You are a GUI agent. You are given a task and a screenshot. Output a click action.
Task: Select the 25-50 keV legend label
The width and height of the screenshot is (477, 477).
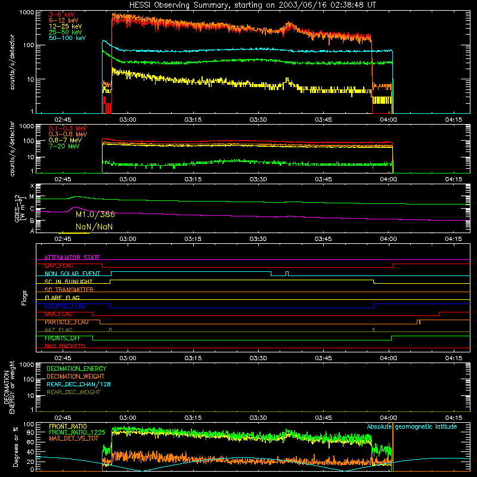(x=66, y=32)
